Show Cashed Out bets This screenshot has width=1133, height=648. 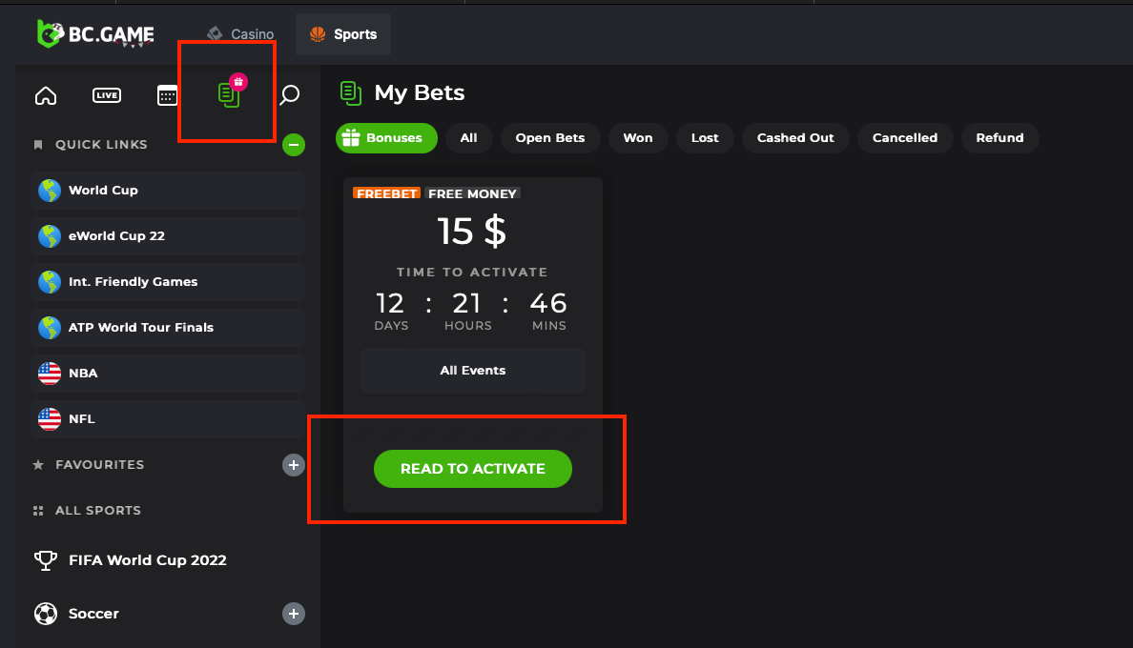point(795,138)
